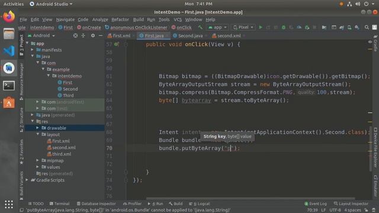Open the TODO tool window button

tap(36, 204)
